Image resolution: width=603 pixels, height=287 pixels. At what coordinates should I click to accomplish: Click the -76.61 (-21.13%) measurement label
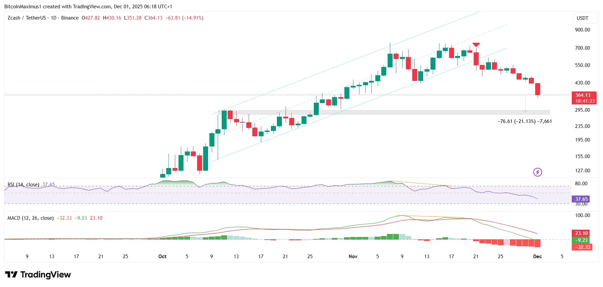click(525, 121)
